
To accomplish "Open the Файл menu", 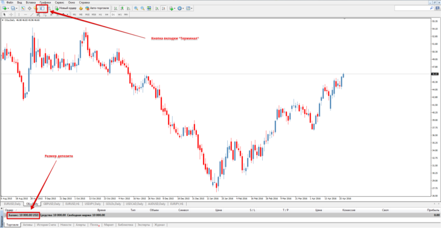I will 10,2.
